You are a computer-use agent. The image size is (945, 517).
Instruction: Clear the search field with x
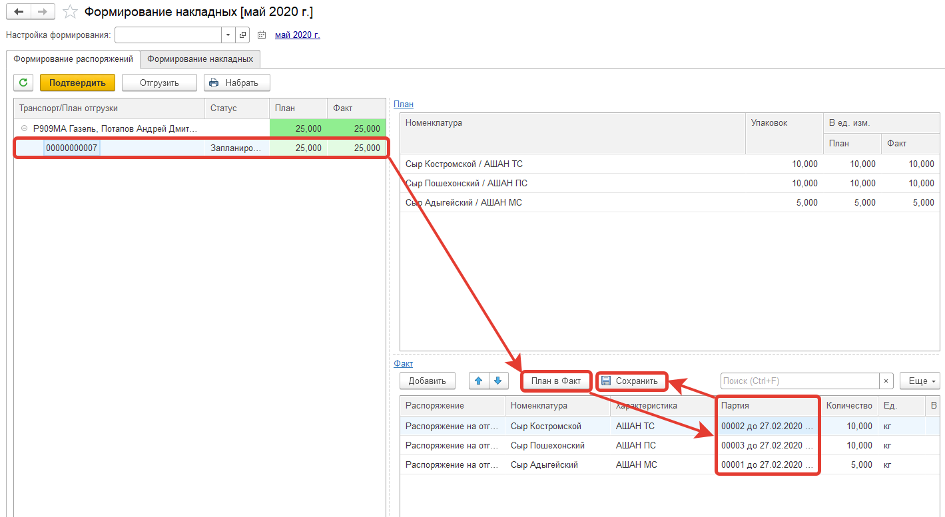[886, 381]
